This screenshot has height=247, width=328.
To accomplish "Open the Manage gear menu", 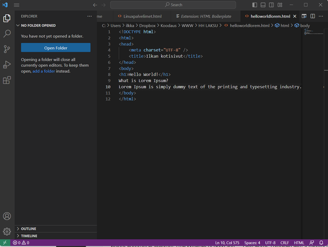I will click(7, 231).
